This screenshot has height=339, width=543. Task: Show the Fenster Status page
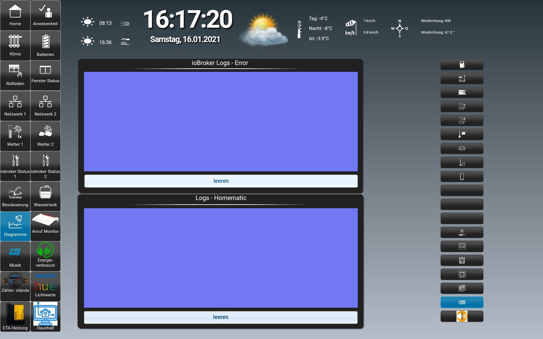coord(45,76)
